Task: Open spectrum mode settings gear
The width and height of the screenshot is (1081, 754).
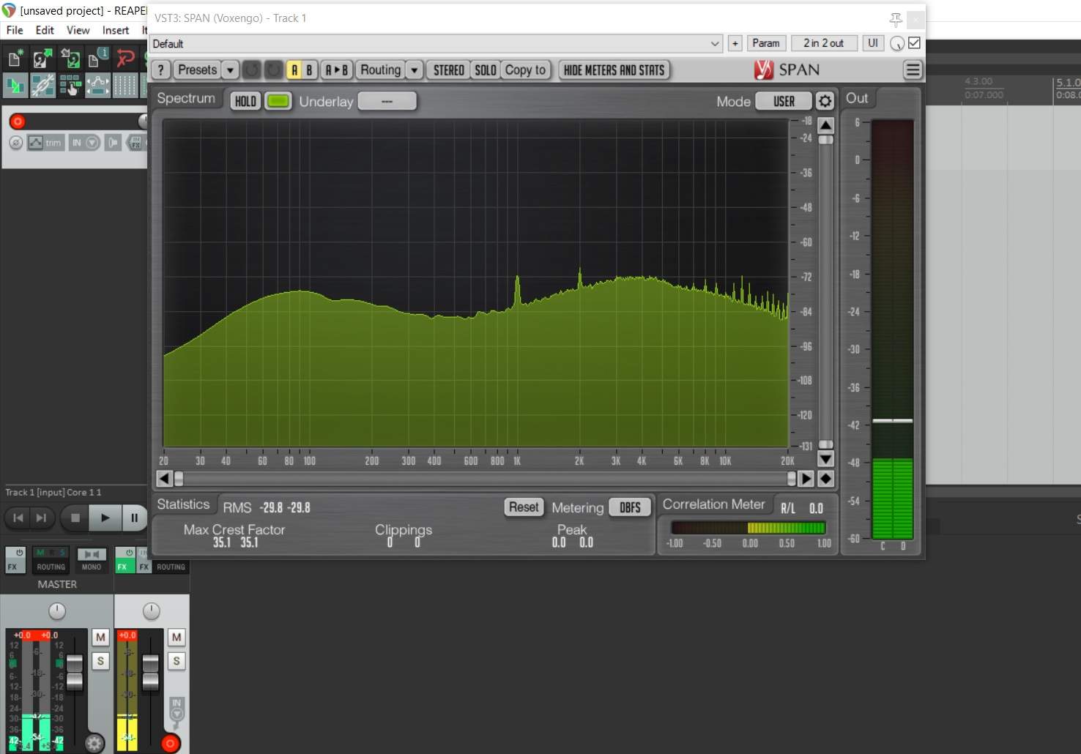Action: (x=825, y=101)
